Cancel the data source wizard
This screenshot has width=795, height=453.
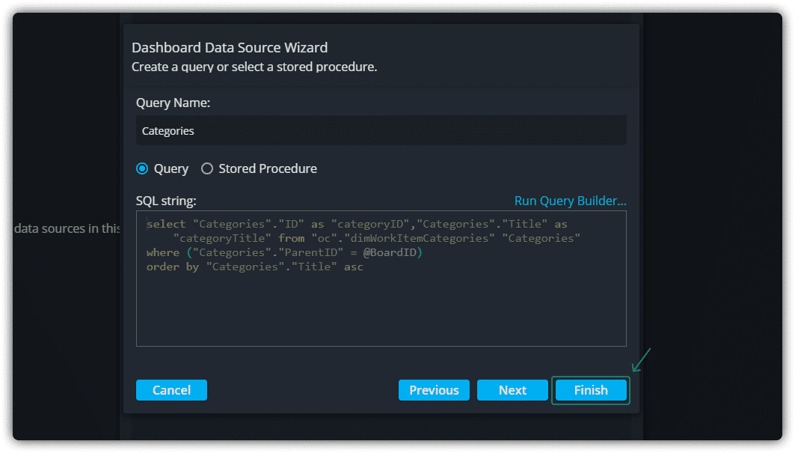[171, 390]
